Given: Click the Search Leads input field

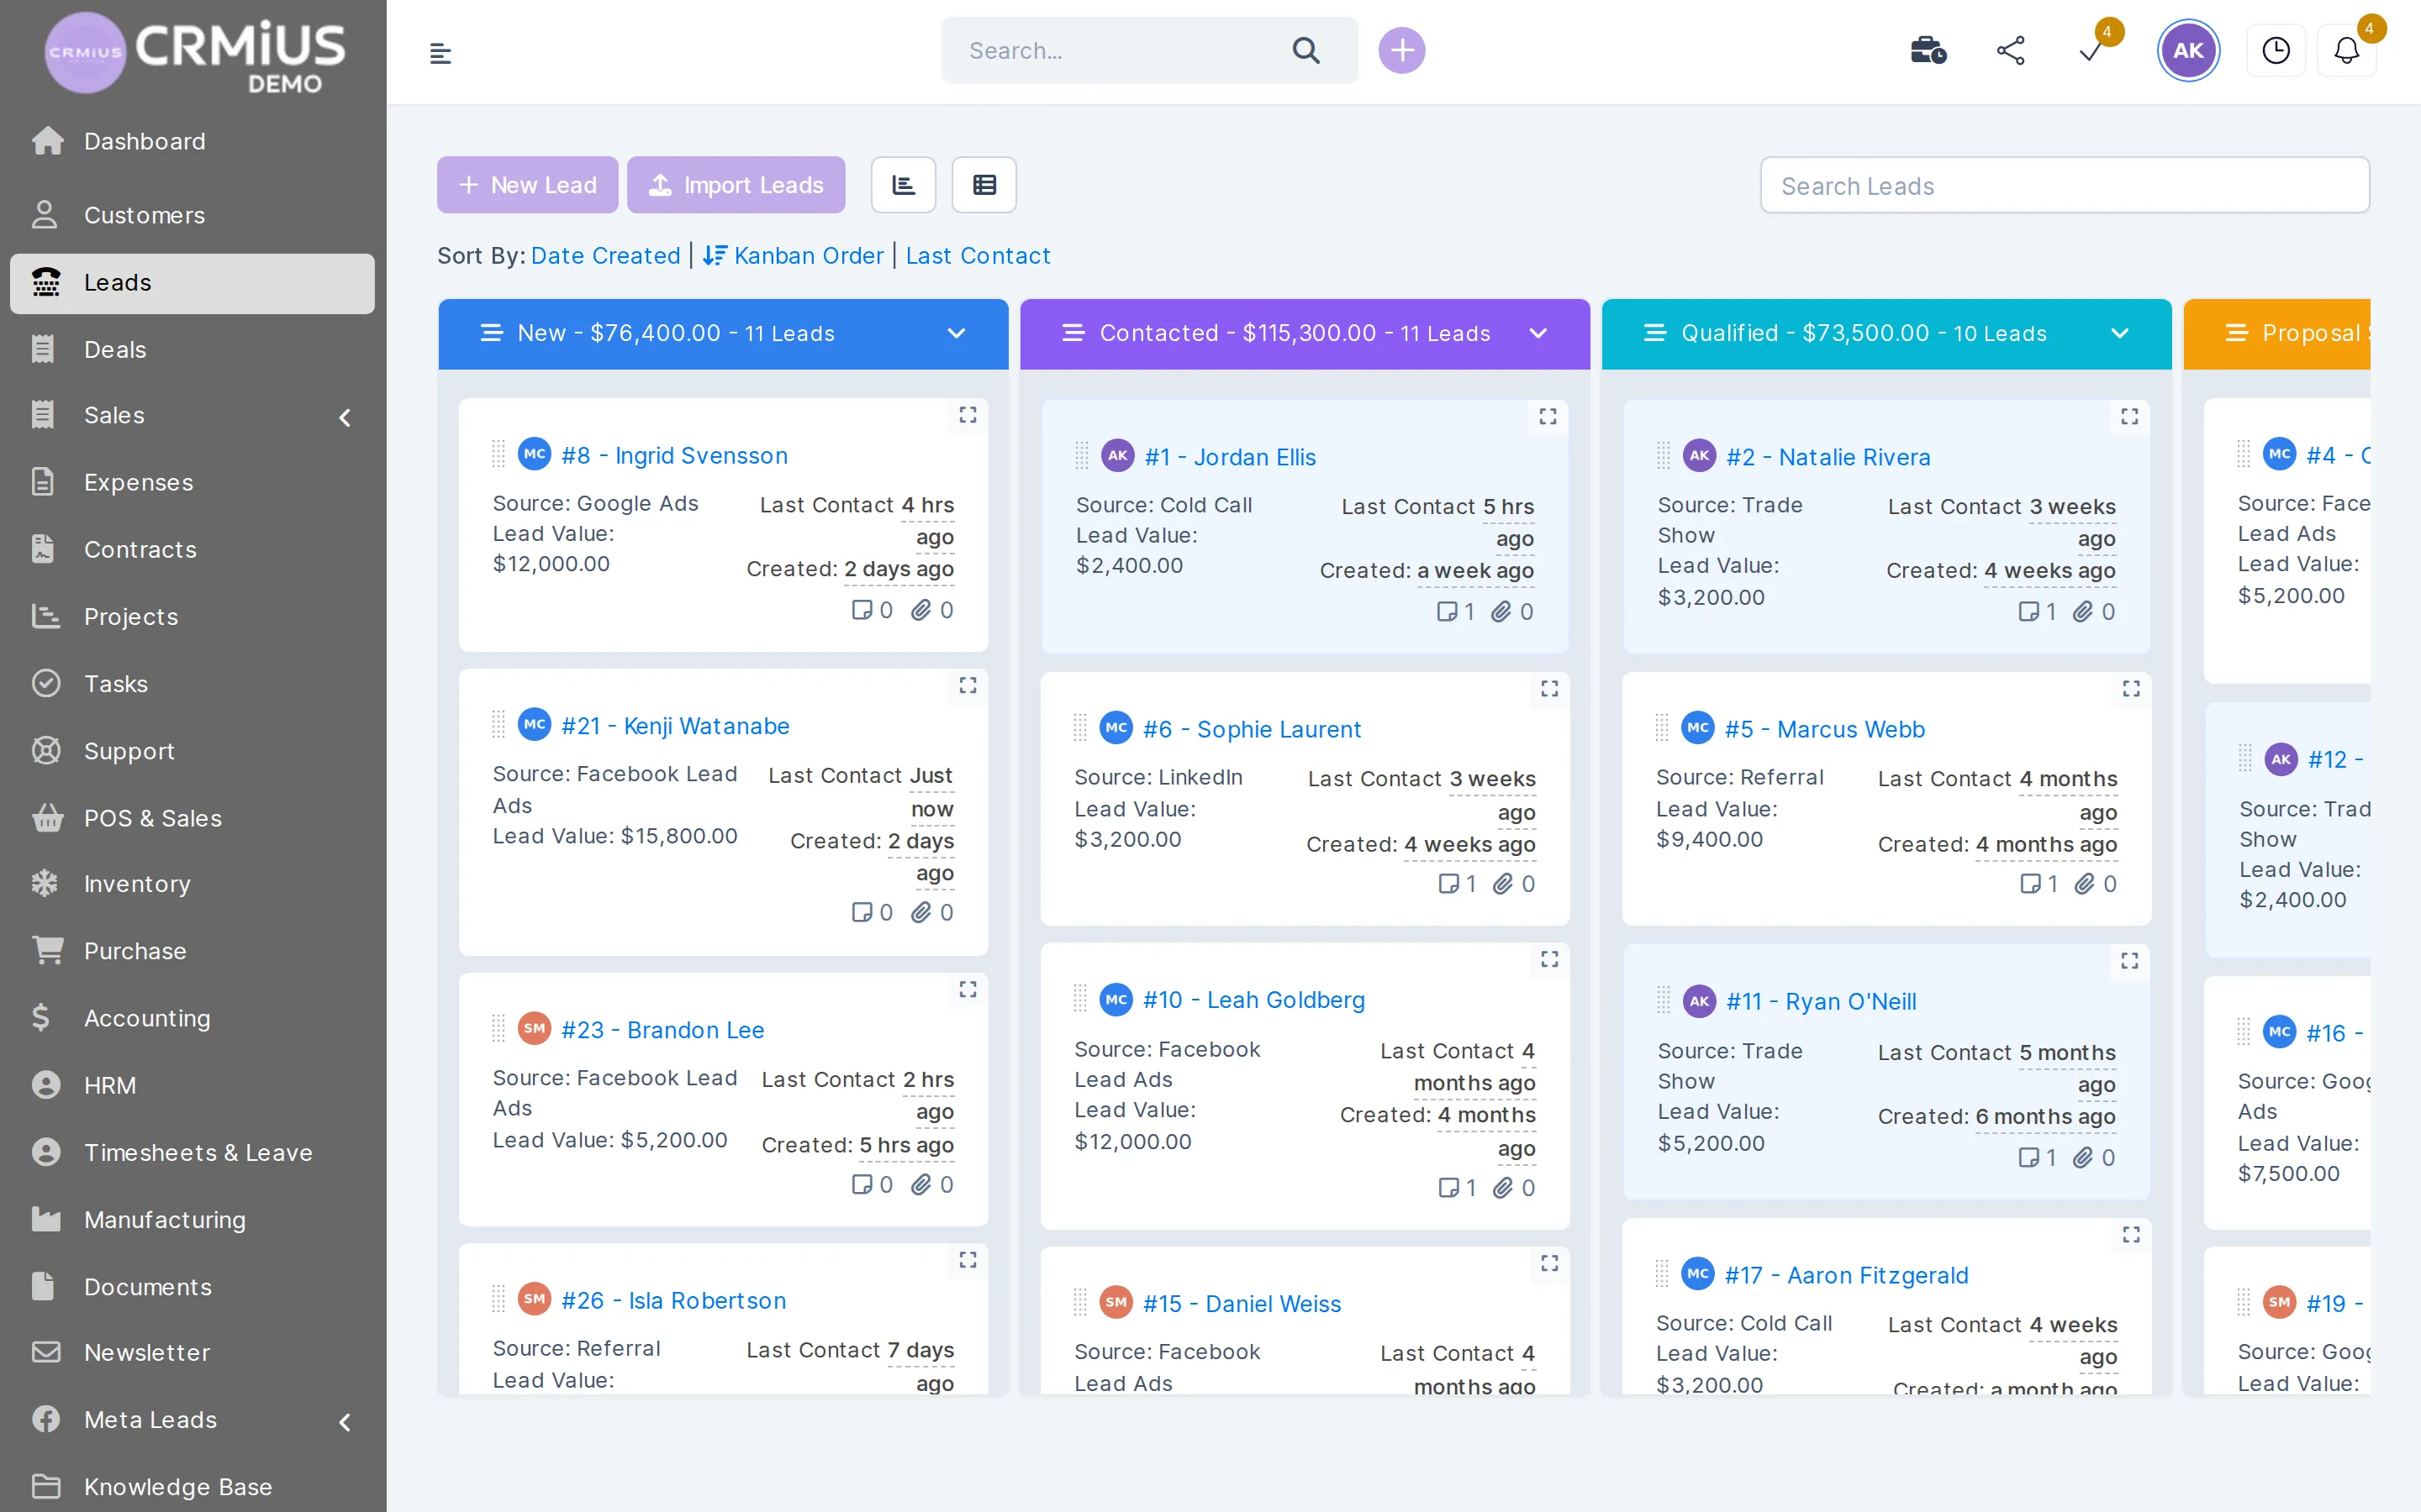Looking at the screenshot, I should pos(2064,185).
